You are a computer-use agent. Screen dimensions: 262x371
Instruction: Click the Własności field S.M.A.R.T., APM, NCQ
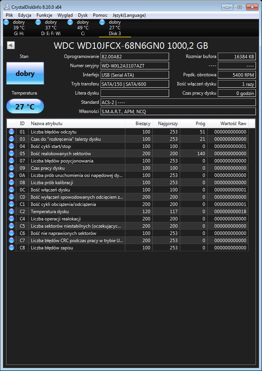coord(178,111)
